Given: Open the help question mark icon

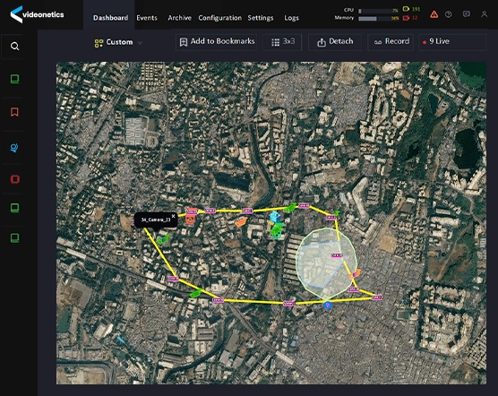Looking at the screenshot, I should (x=449, y=14).
